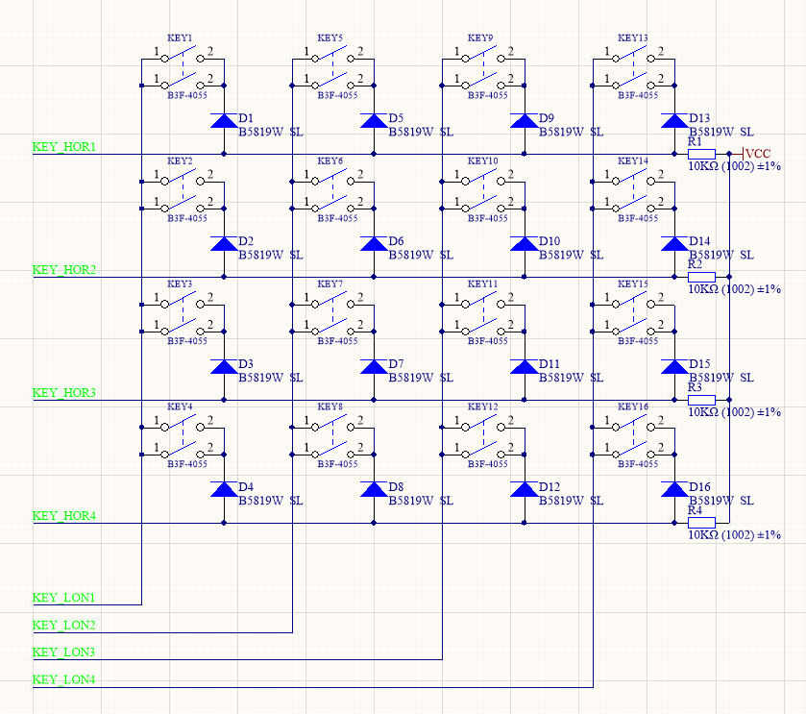Image resolution: width=806 pixels, height=714 pixels.
Task: Select the KEY11 designator text
Action: pyautogui.click(x=482, y=283)
